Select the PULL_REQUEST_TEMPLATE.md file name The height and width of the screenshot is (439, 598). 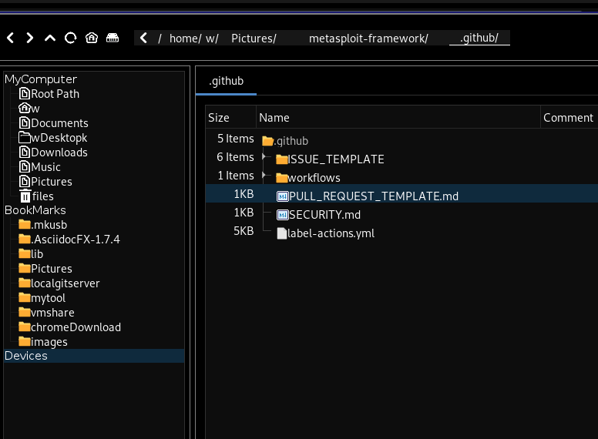[374, 196]
